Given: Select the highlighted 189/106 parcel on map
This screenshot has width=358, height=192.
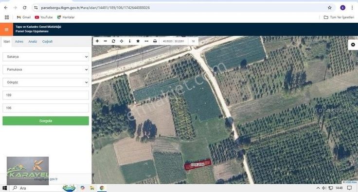Looking at the screenshot, I should (197, 164).
